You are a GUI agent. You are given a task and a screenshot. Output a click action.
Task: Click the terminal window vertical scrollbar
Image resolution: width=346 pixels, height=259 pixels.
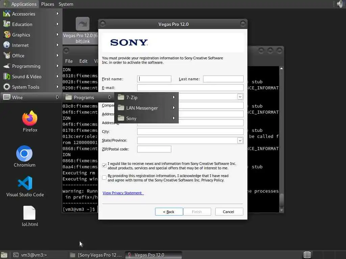pyautogui.click(x=281, y=139)
